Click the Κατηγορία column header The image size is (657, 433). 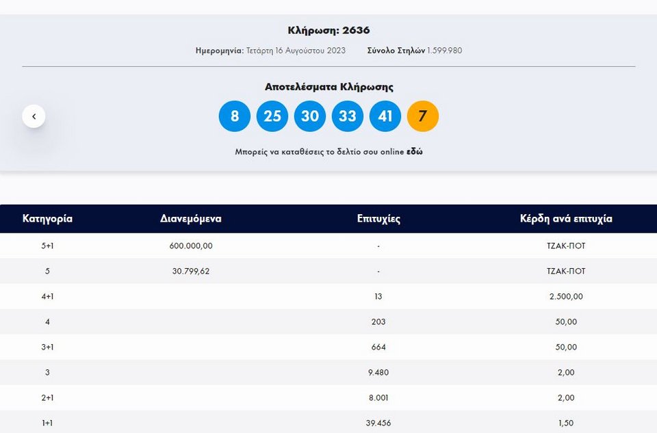tap(47, 219)
